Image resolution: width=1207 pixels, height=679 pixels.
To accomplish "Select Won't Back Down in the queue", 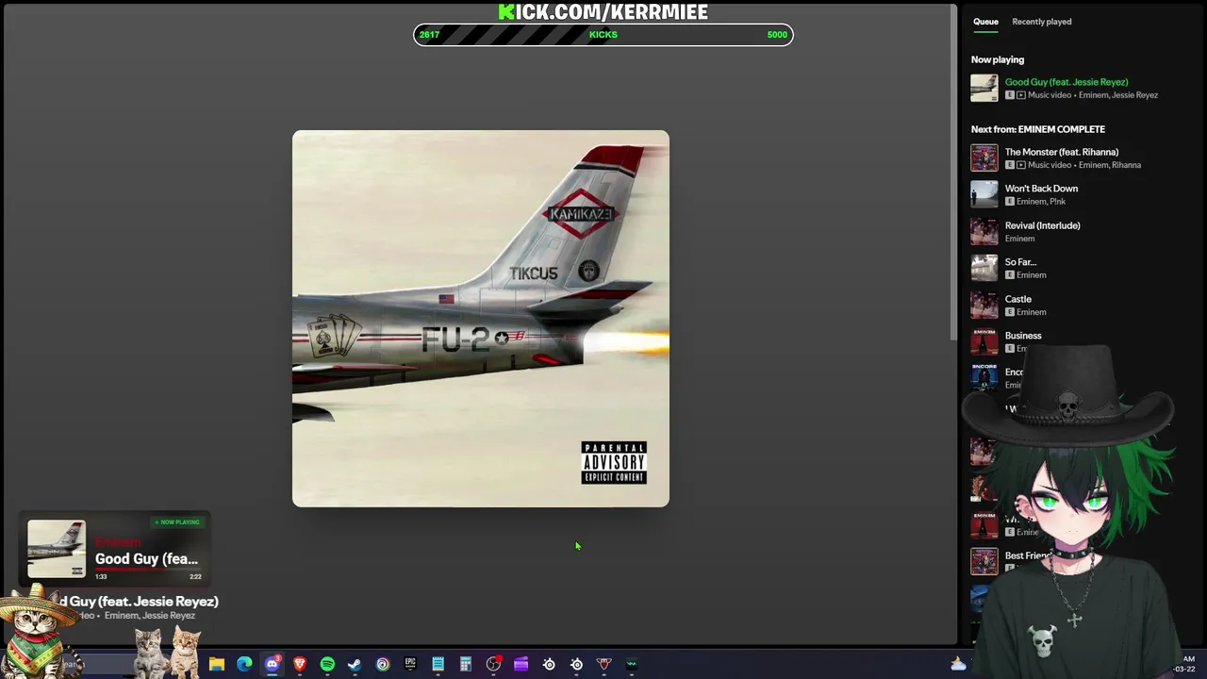I will (x=1041, y=189).
